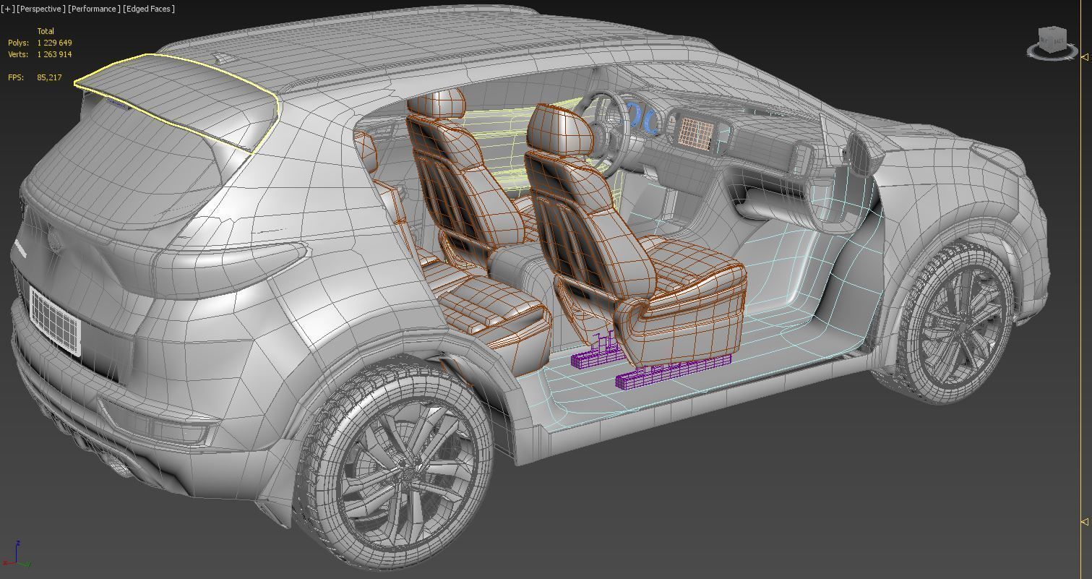Click the Total statistics header
This screenshot has height=579, width=1092.
(46, 31)
